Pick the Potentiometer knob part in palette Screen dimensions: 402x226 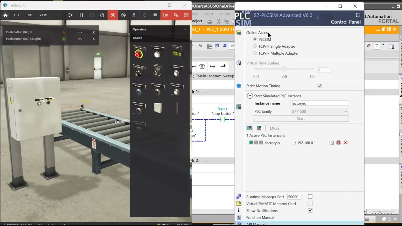(139, 72)
